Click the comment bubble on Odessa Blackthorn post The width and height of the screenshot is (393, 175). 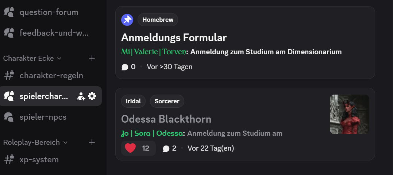166,148
